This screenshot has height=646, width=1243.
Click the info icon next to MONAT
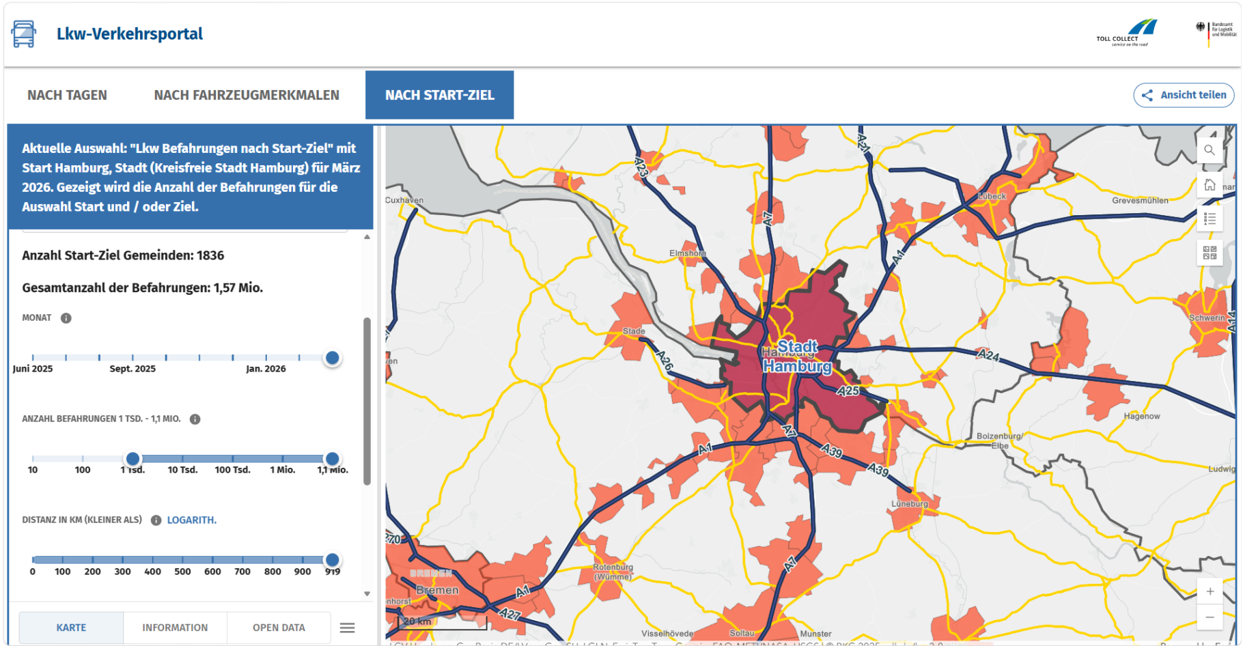(x=66, y=318)
